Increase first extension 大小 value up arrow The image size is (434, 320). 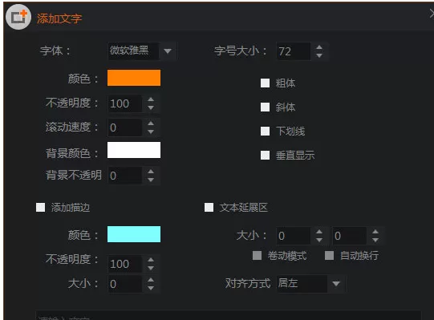click(x=319, y=232)
